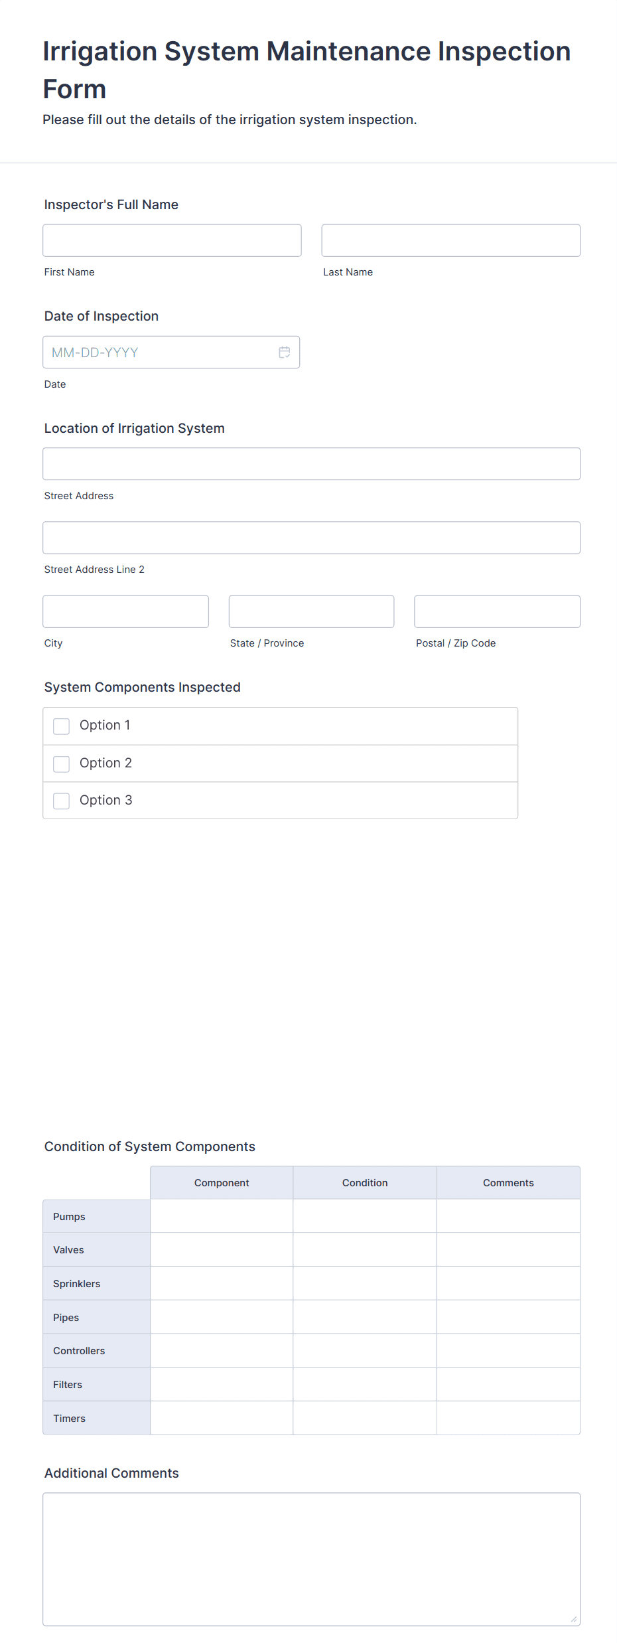Click the State / Province field

click(311, 611)
